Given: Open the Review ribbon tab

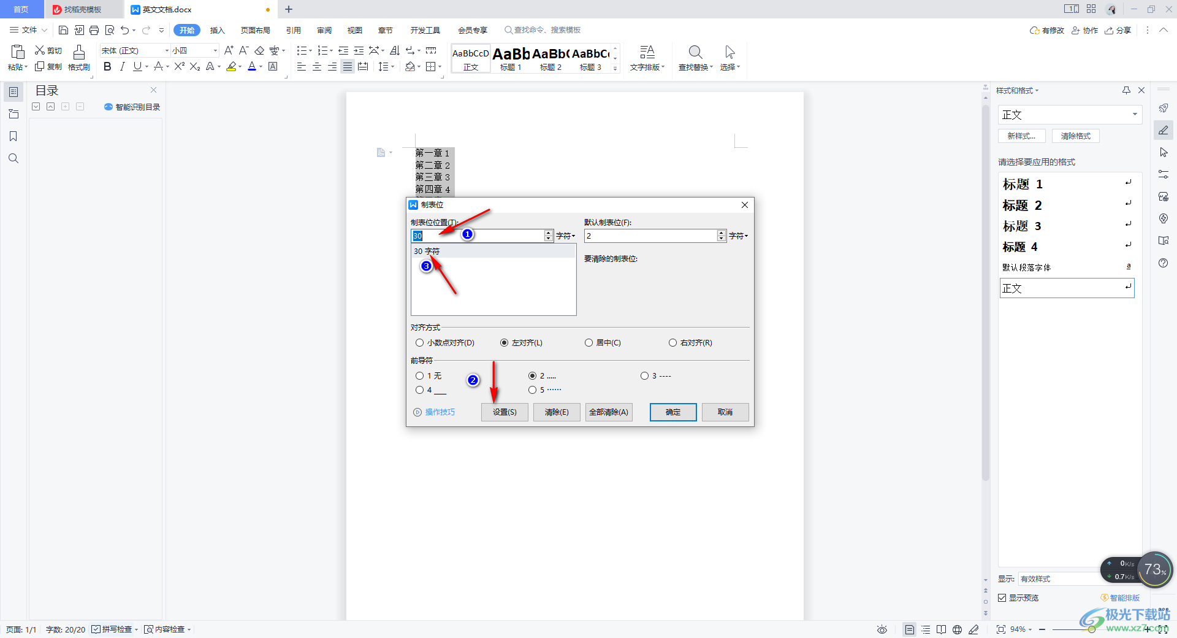Looking at the screenshot, I should 324,30.
